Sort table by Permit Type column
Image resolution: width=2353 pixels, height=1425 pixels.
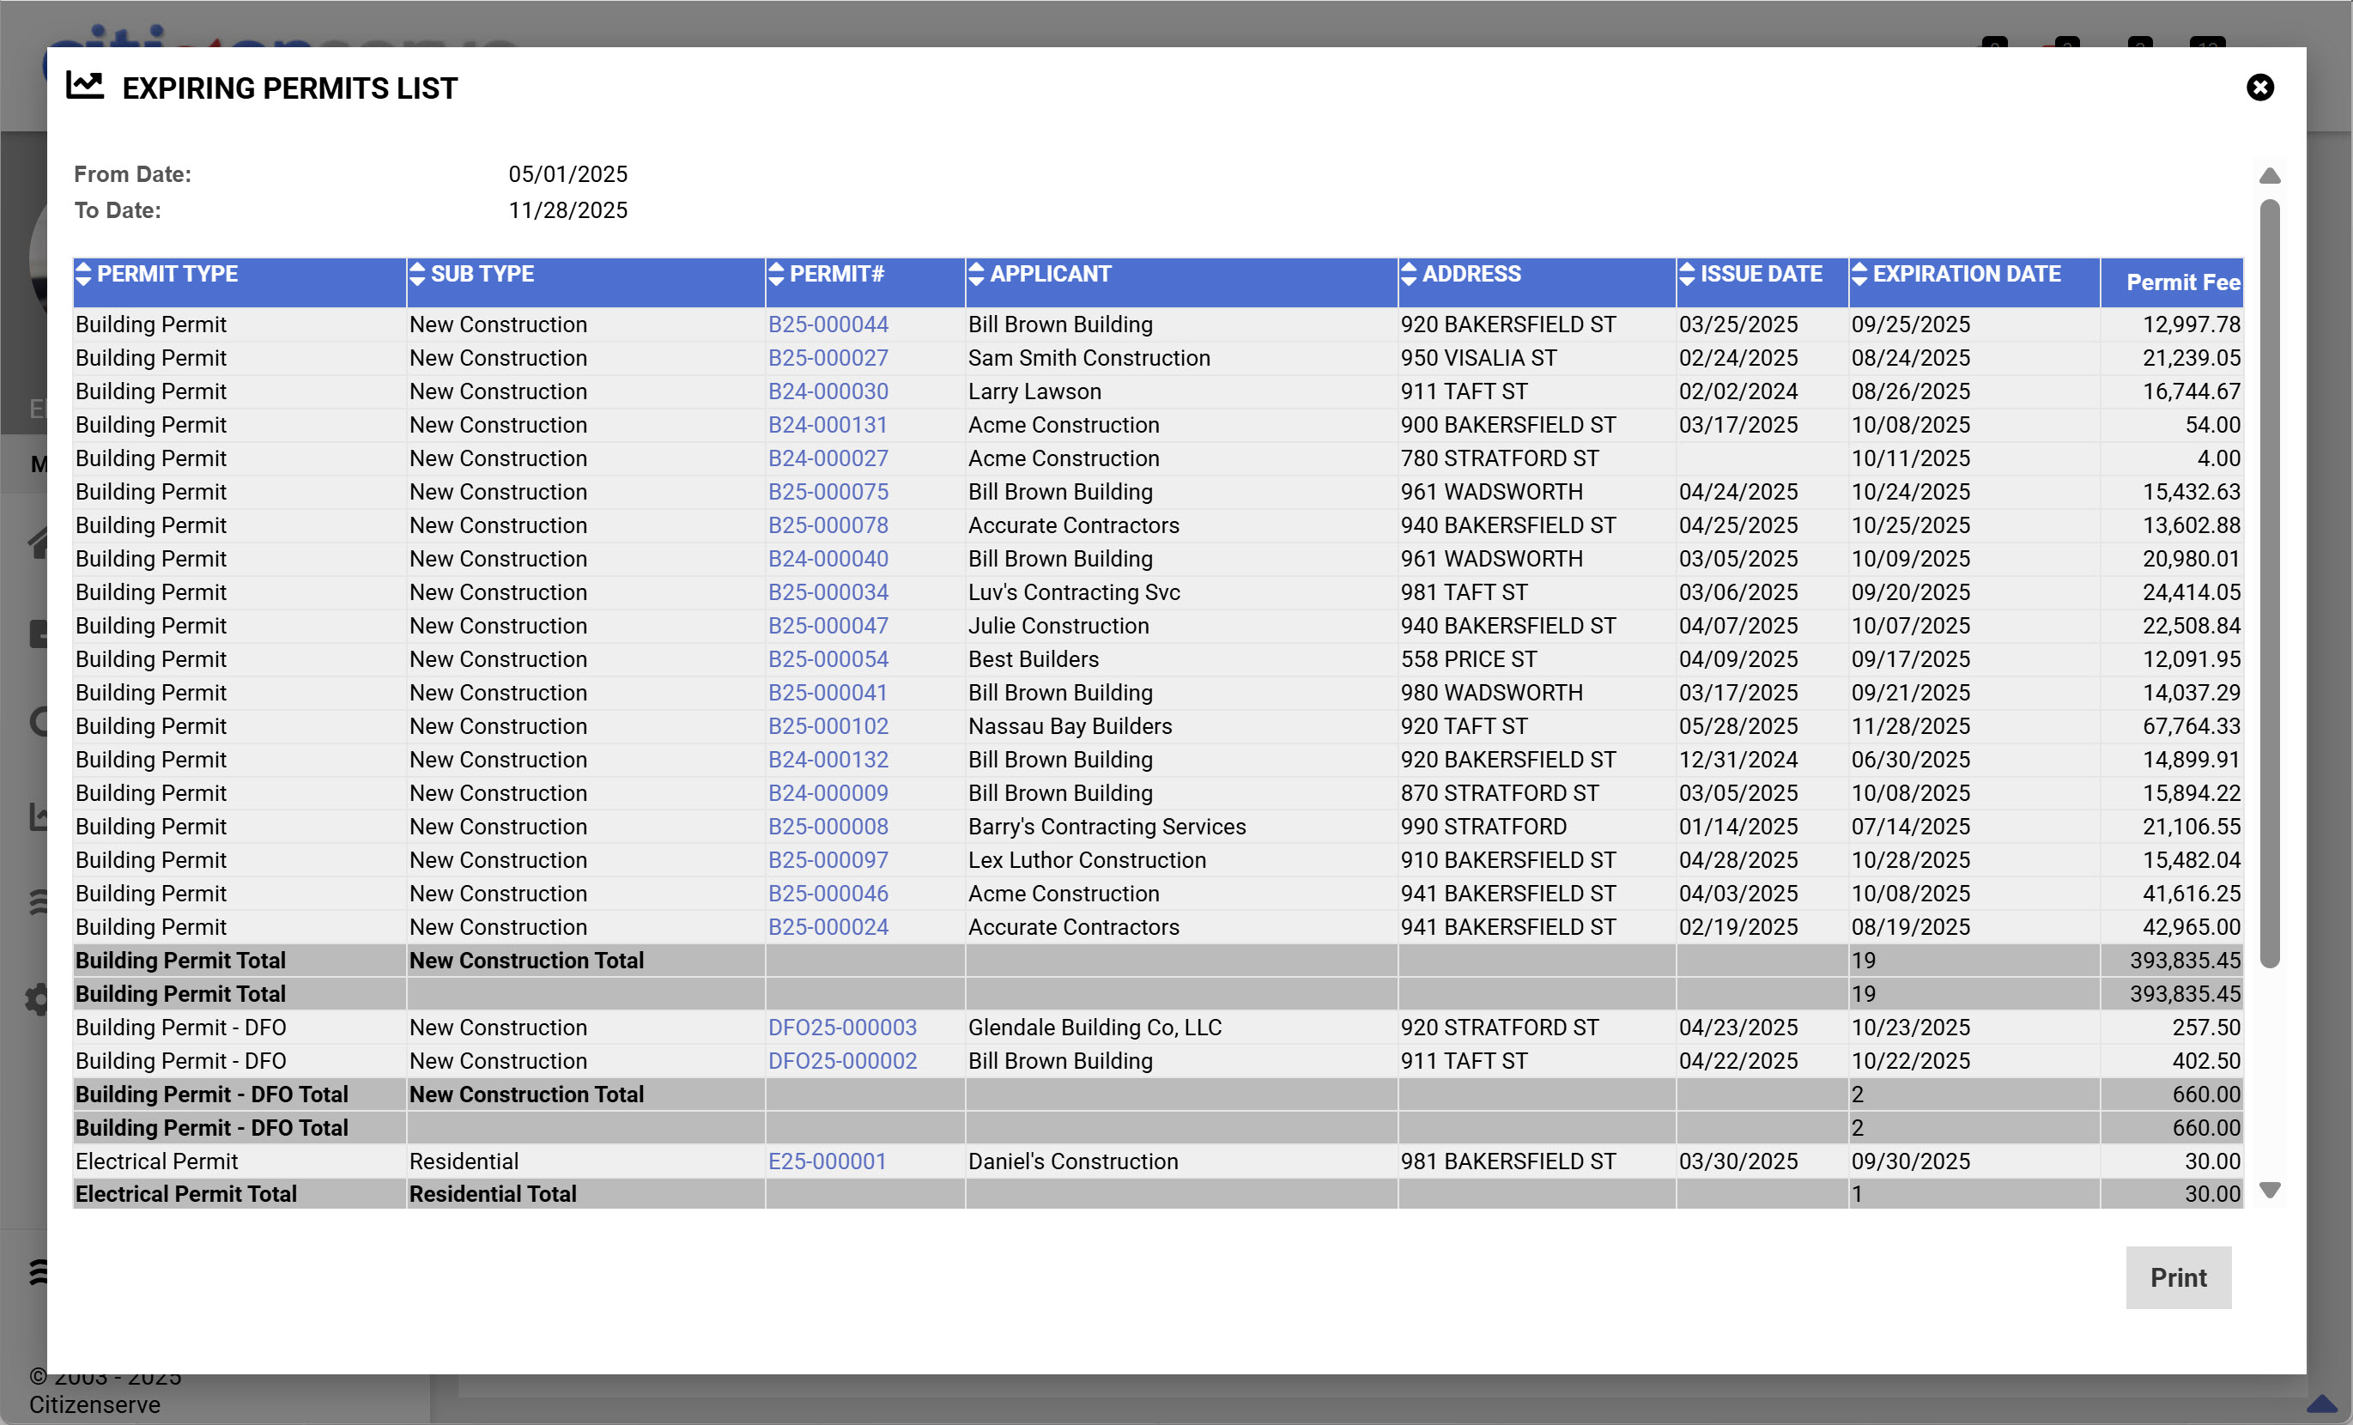[84, 274]
